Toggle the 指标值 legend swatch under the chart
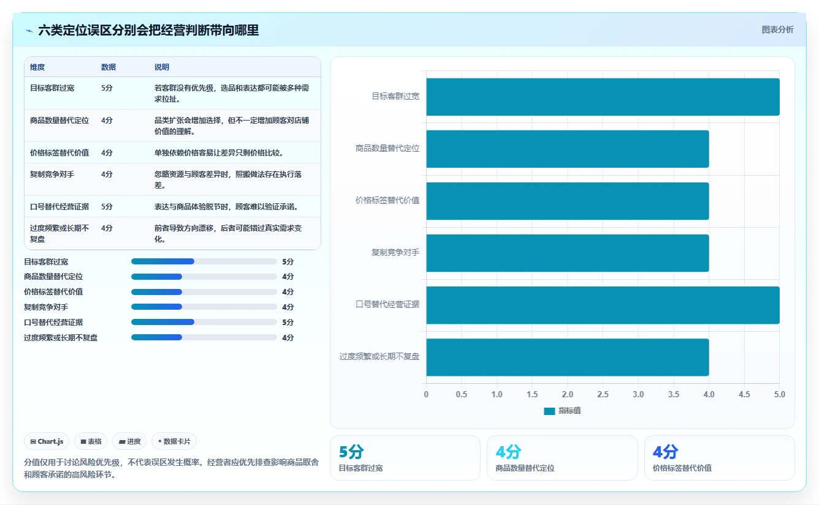 [549, 411]
